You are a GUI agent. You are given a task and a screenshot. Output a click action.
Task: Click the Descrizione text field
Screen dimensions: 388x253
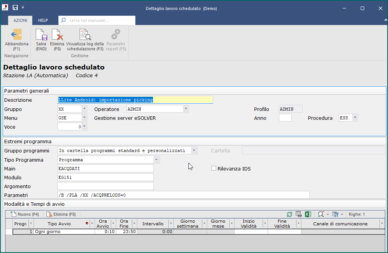(x=135, y=100)
